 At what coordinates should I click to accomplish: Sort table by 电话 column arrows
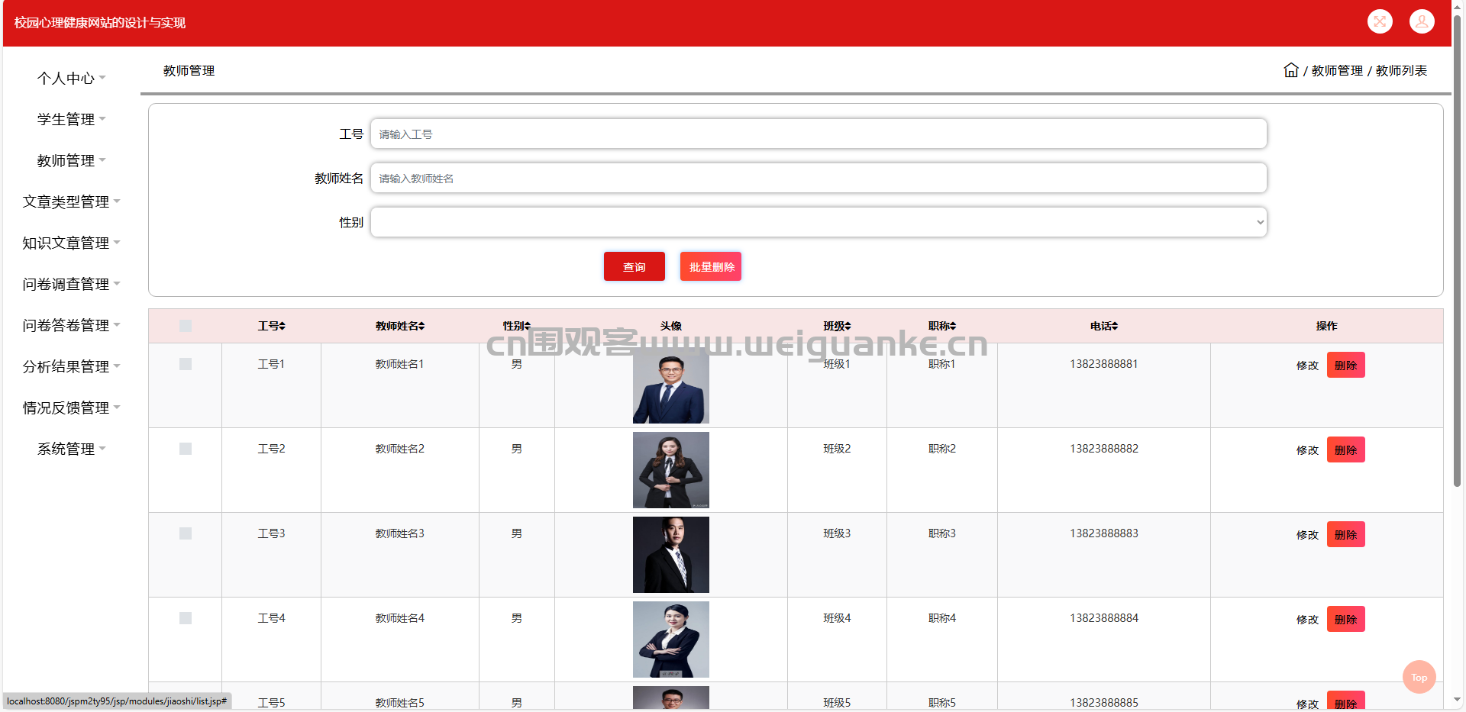point(1115,326)
